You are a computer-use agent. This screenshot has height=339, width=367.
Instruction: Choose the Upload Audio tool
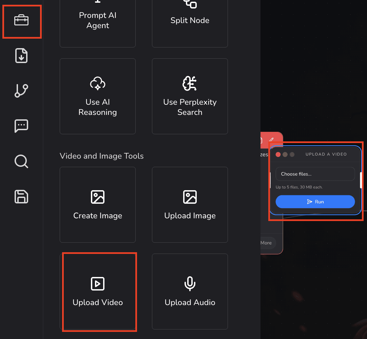point(190,292)
